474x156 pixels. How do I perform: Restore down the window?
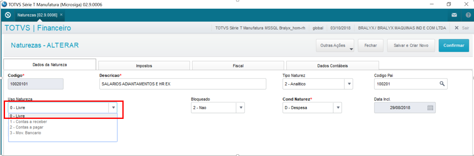coord(449,4)
